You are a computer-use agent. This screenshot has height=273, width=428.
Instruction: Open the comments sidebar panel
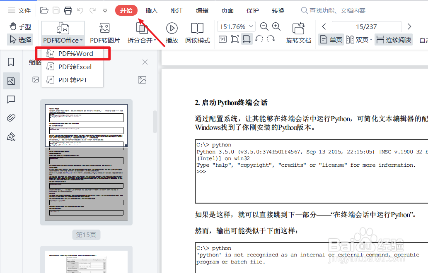coord(11,99)
